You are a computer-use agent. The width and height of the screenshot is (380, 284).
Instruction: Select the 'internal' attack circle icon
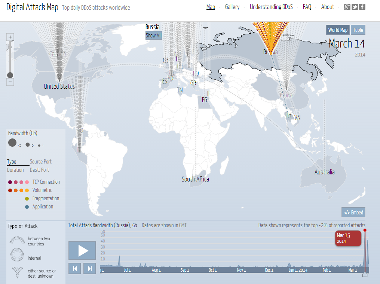(17, 255)
